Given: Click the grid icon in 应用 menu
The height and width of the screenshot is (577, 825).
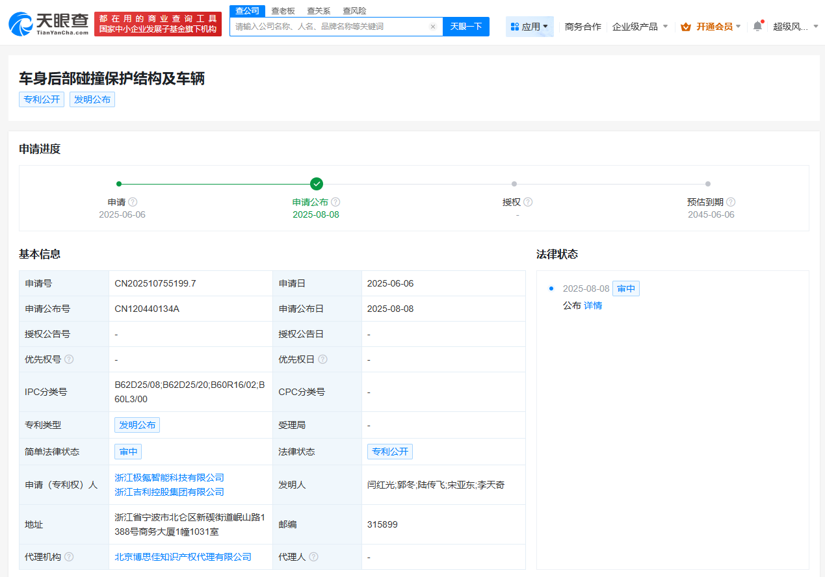Looking at the screenshot, I should pos(514,26).
